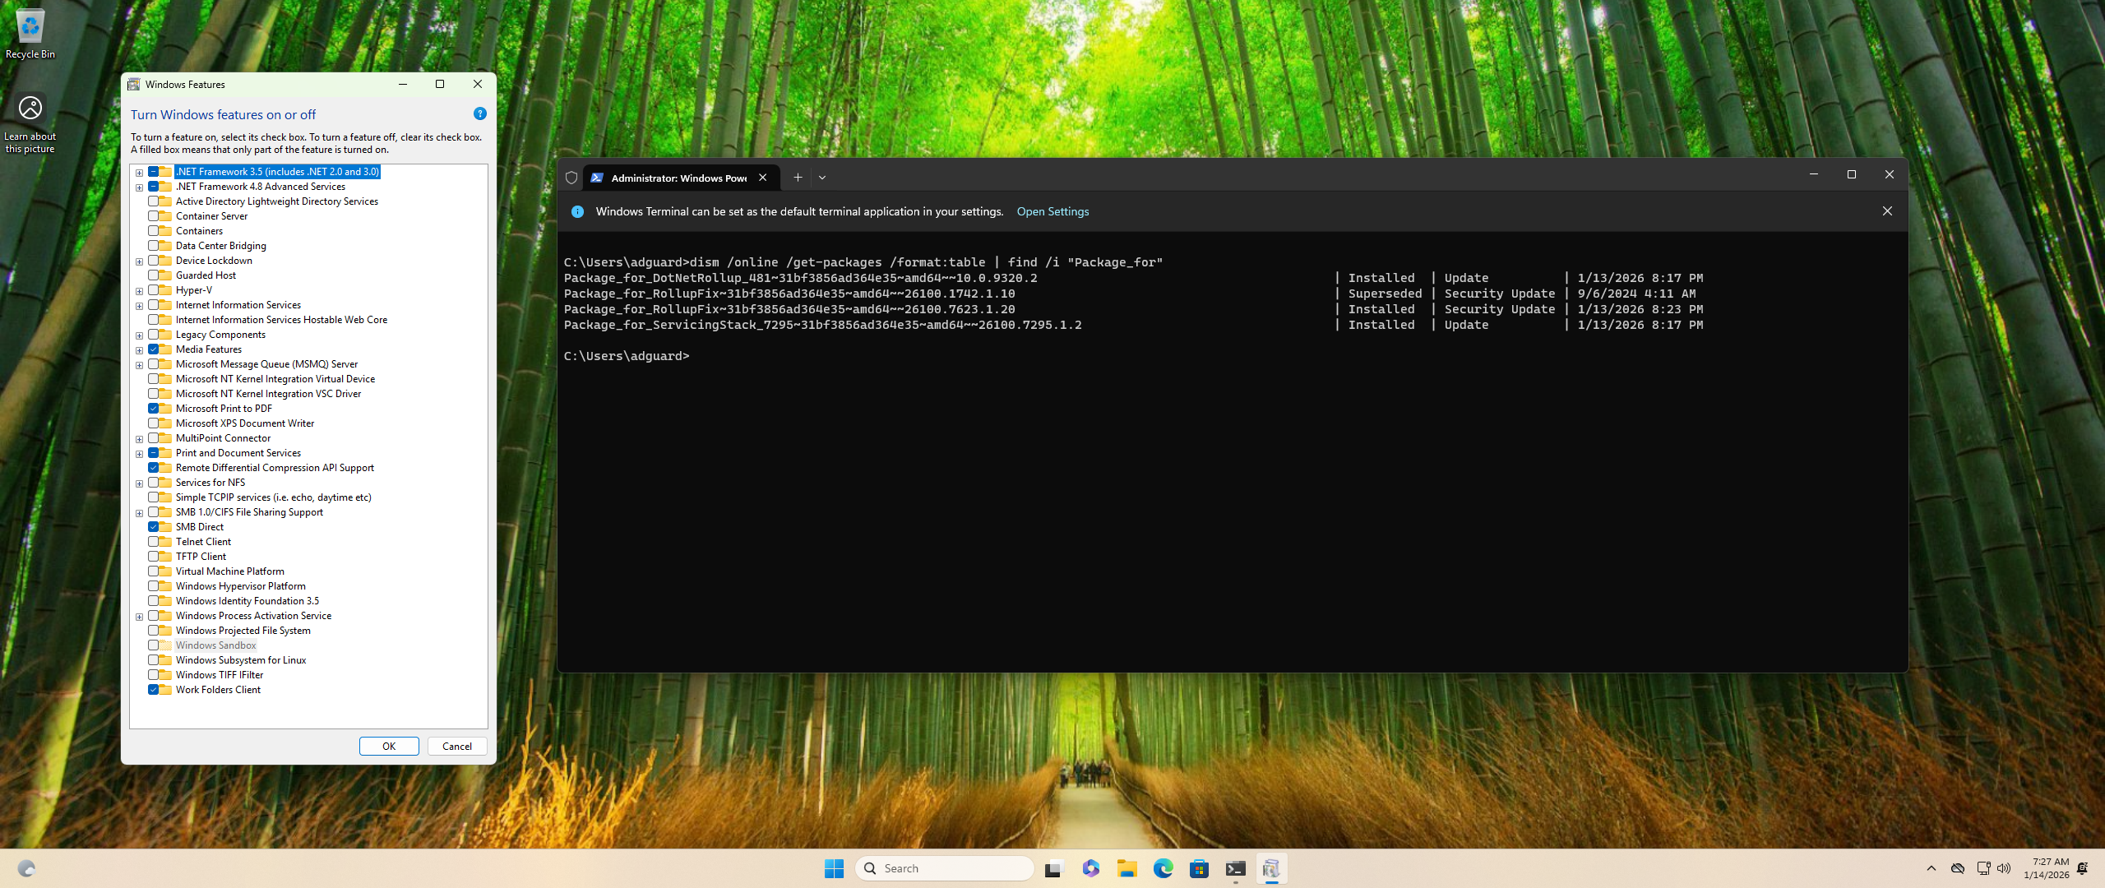
Task: Open new tab in Windows Terminal
Action: (797, 178)
